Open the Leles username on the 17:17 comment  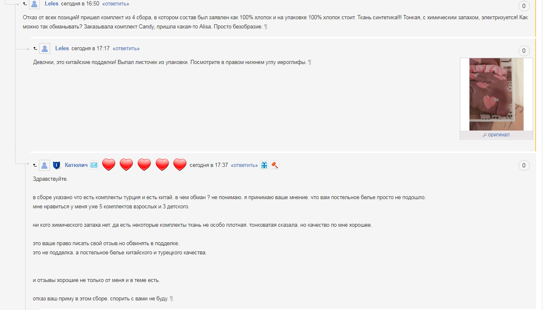(x=62, y=49)
